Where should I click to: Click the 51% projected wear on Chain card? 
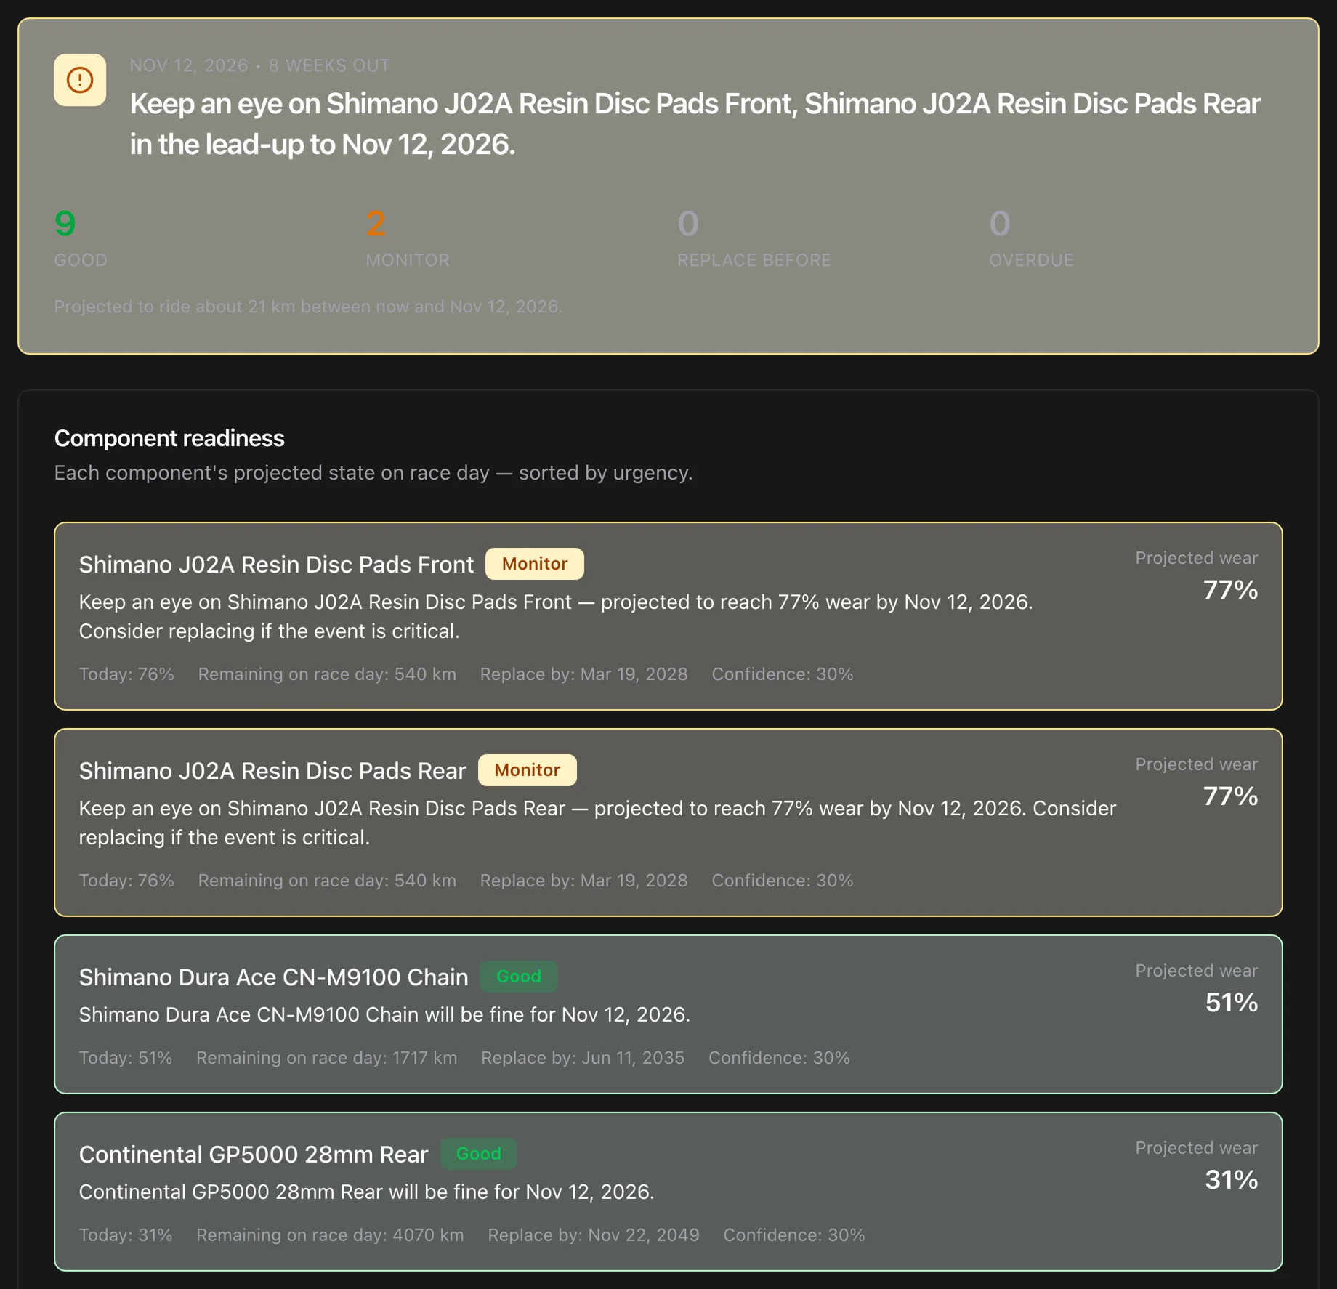[x=1231, y=1003]
